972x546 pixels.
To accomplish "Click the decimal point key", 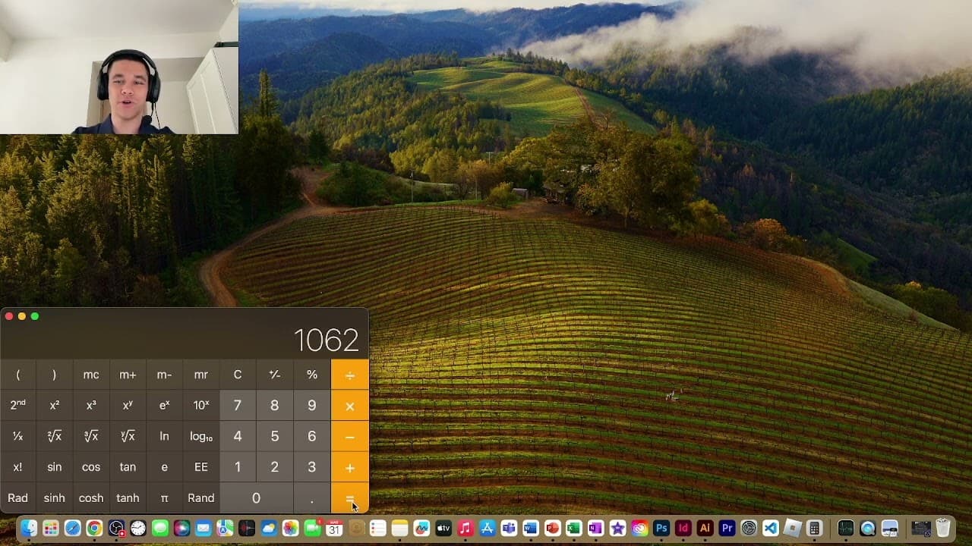I will click(x=312, y=498).
